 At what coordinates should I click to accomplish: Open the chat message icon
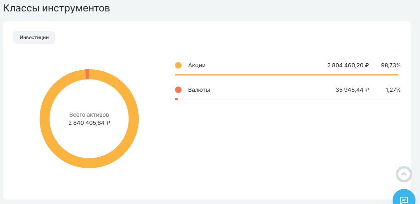[x=404, y=200]
